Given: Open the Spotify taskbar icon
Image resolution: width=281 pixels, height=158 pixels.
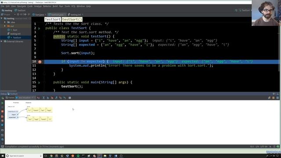Looking at the screenshot, I should (78, 156).
